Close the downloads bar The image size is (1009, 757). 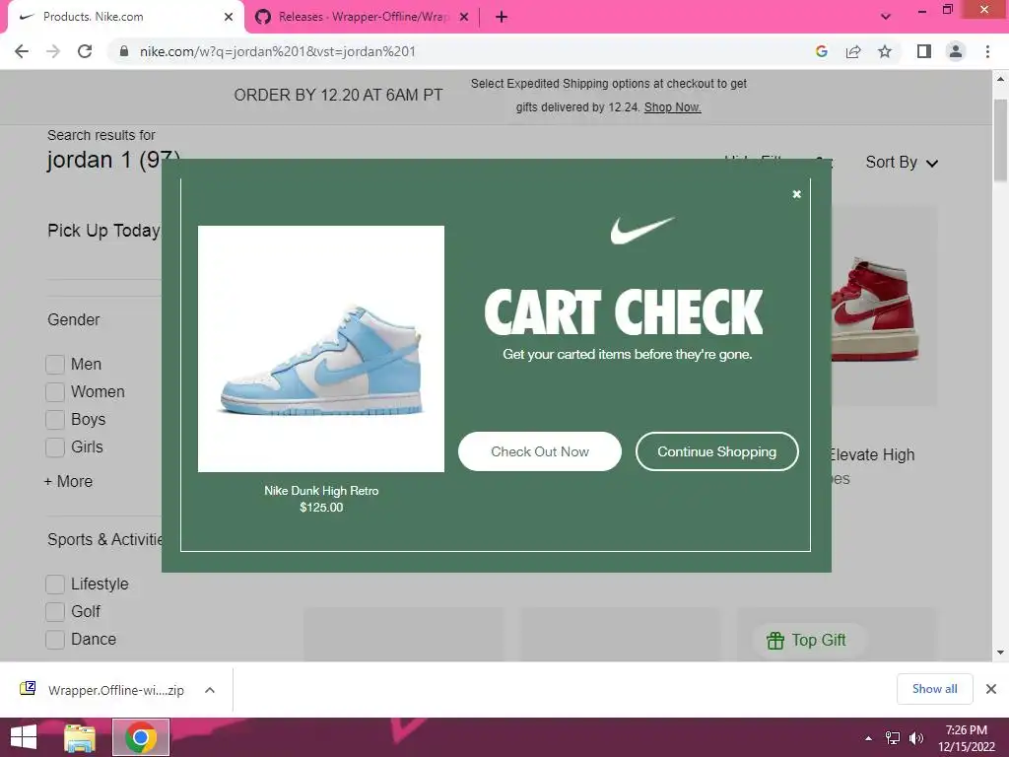pyautogui.click(x=991, y=689)
